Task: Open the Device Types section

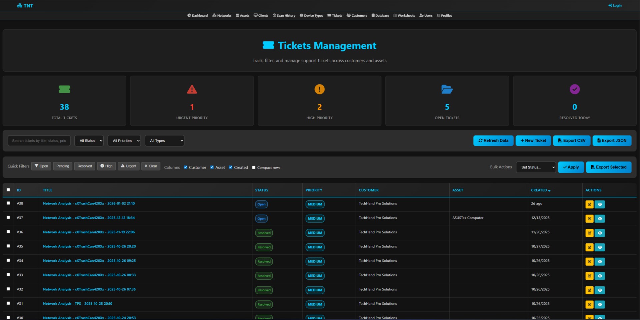Action: click(311, 15)
